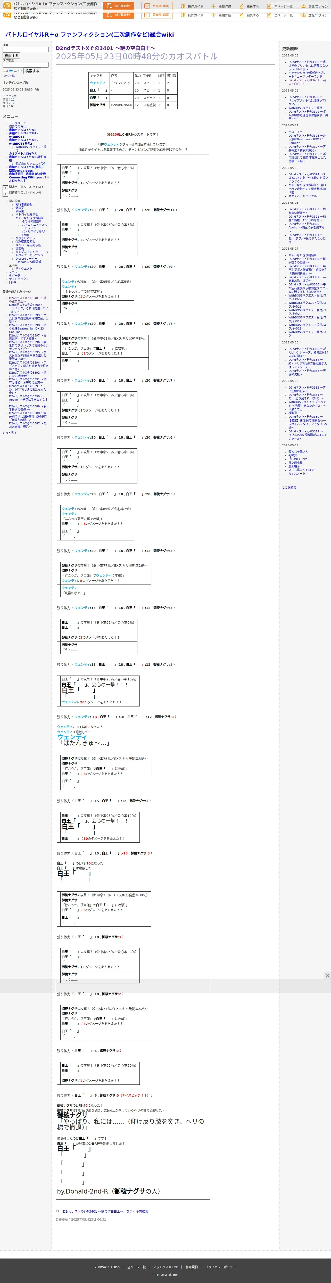Open WithBOSSリクエスト受付 submenu link
Screen dimensions: 331x1283
[x=31, y=149]
